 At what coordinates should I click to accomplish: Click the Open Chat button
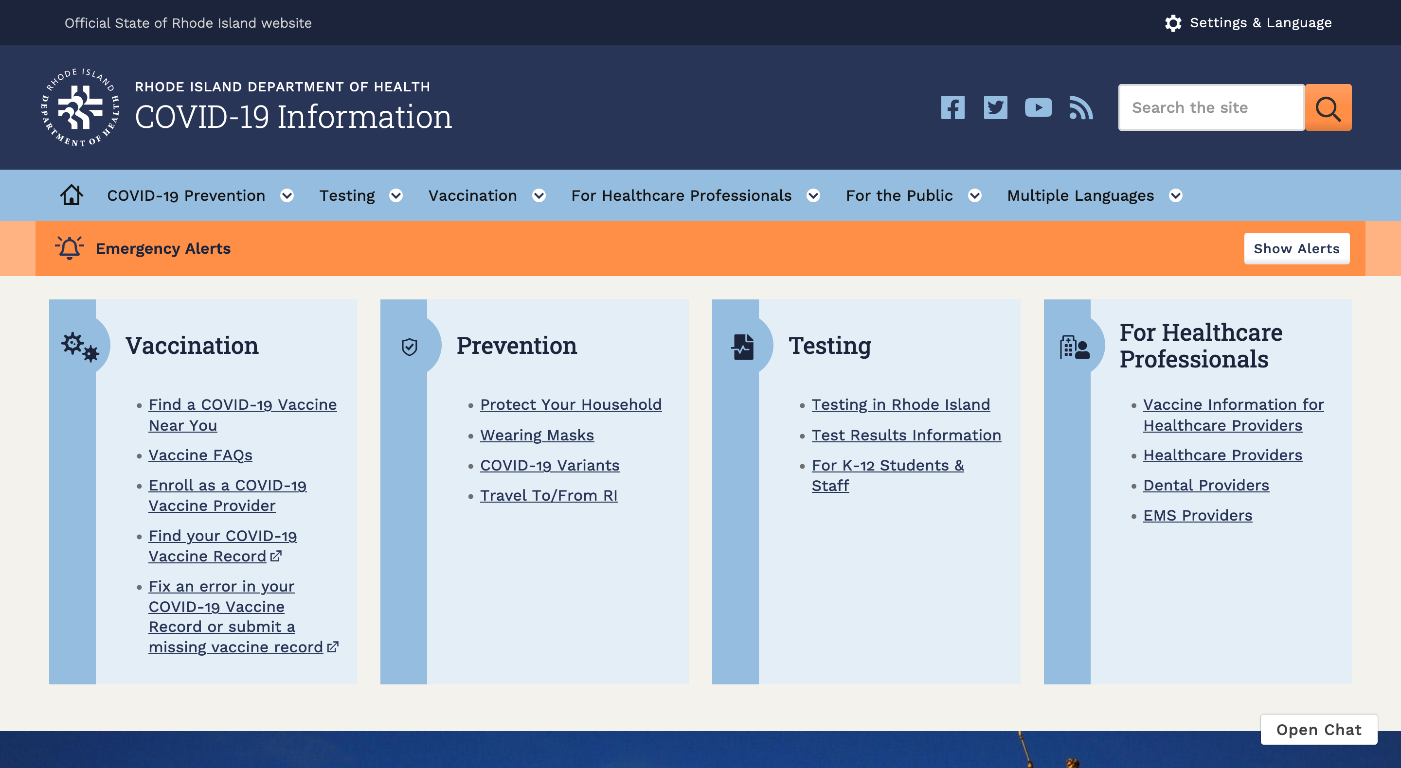pyautogui.click(x=1318, y=730)
